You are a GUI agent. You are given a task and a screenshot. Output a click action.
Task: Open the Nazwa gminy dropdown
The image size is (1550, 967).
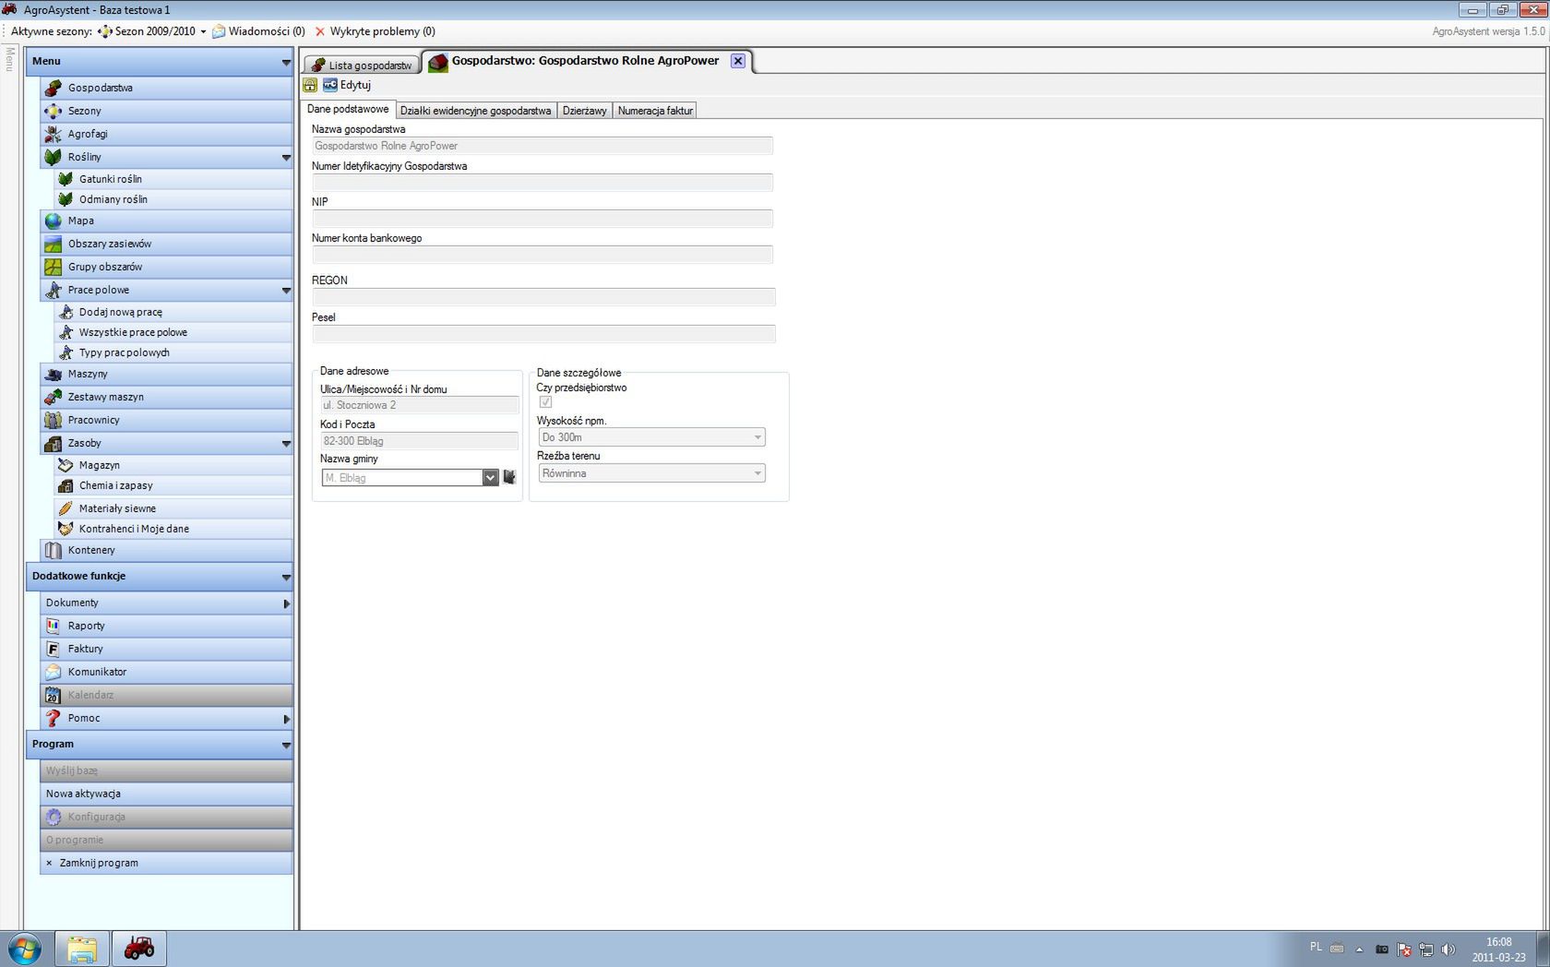(x=490, y=477)
